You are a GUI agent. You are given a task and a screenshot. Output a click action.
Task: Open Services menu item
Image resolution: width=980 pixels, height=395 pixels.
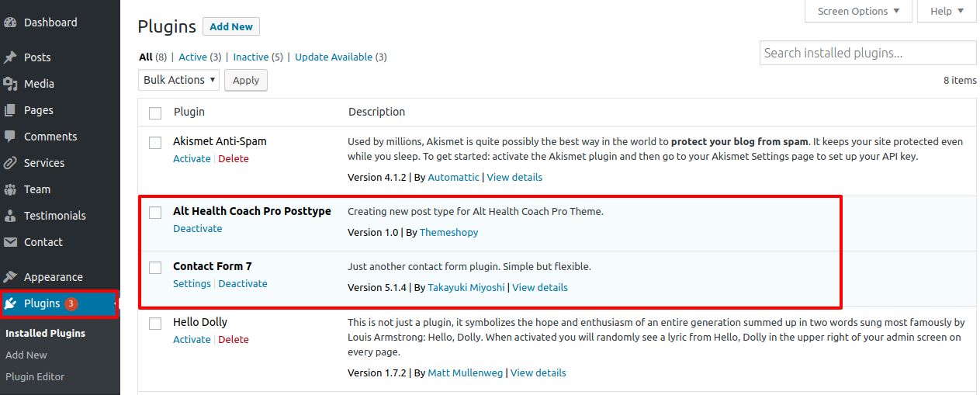(44, 163)
